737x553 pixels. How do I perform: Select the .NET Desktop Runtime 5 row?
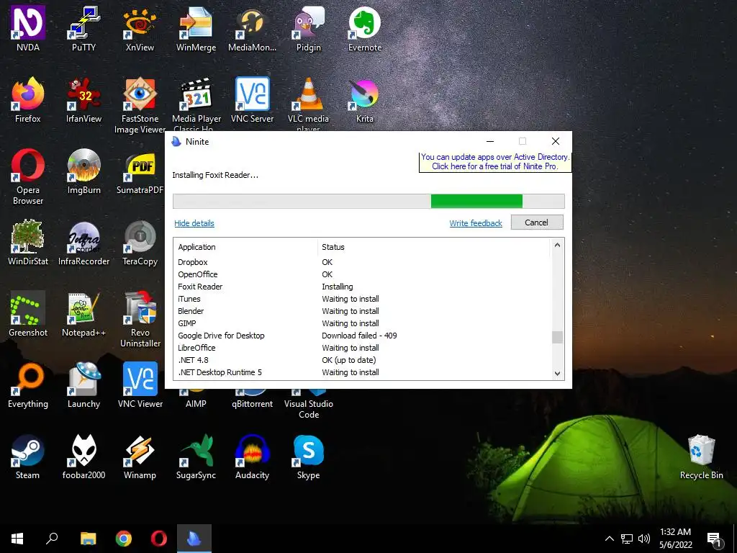tap(363, 372)
